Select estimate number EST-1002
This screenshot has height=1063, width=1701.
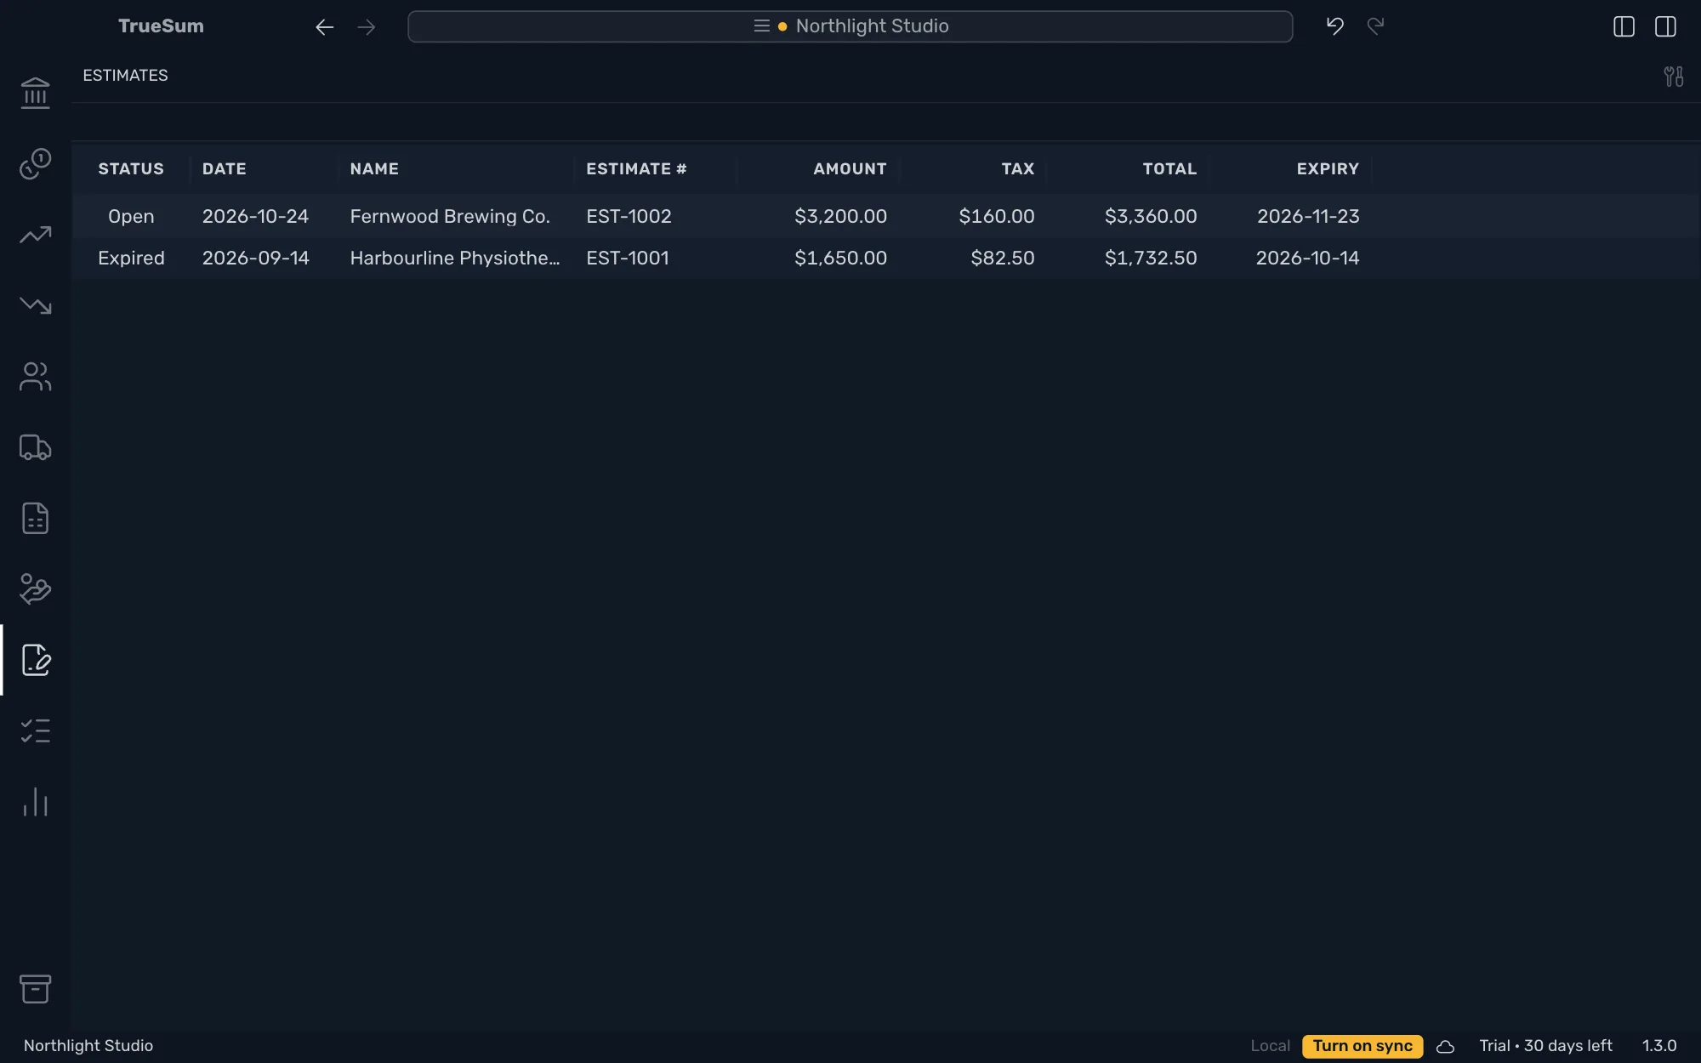(x=629, y=216)
